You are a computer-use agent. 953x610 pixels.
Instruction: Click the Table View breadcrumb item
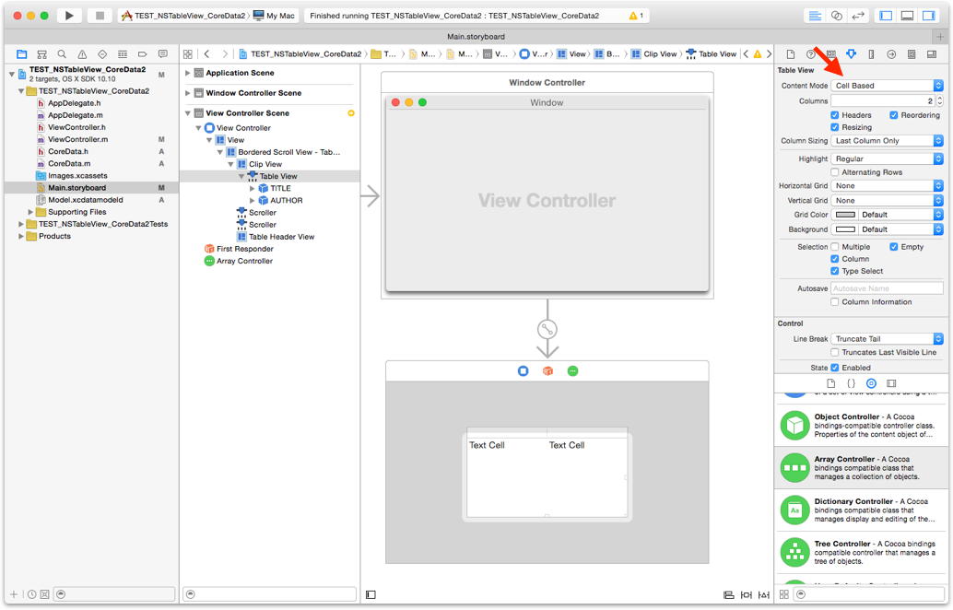(712, 54)
